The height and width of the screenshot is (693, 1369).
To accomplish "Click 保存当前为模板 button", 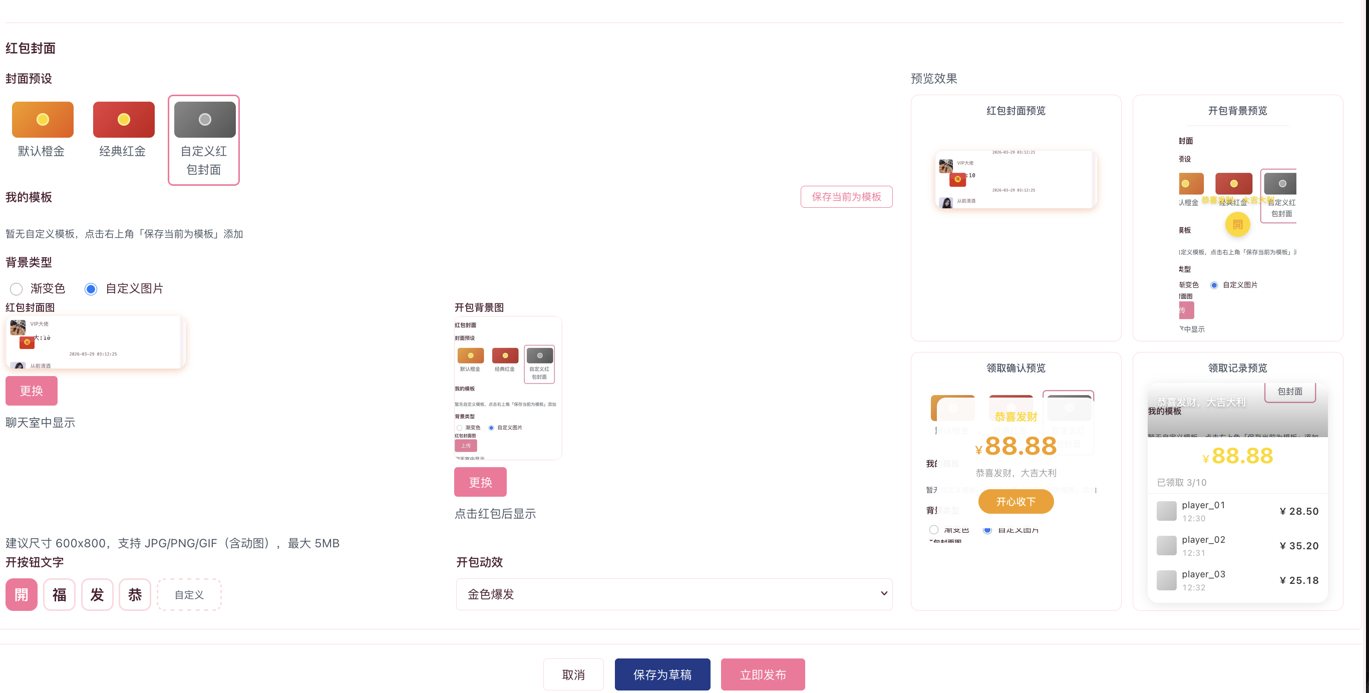I will click(846, 197).
